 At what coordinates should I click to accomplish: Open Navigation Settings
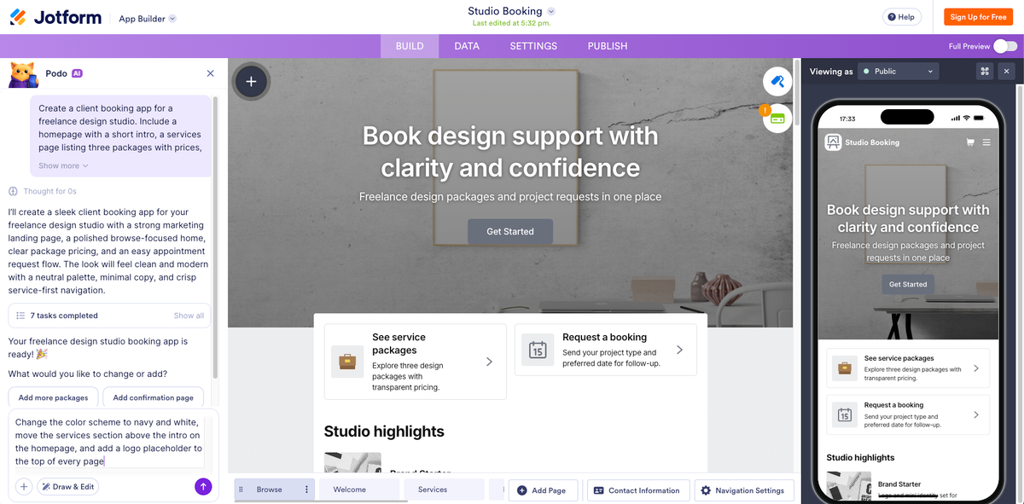pos(745,490)
